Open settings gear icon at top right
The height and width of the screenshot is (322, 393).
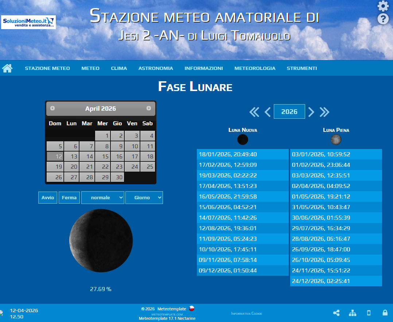click(x=383, y=6)
